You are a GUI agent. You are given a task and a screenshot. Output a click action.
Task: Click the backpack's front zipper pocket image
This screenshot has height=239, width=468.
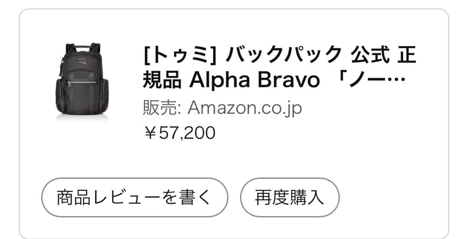pyautogui.click(x=82, y=81)
